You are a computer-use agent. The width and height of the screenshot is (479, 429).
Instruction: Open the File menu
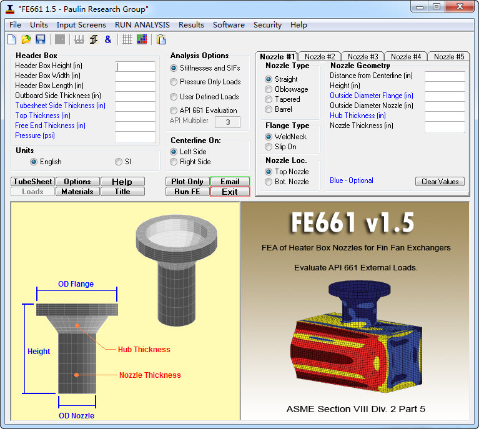(15, 25)
